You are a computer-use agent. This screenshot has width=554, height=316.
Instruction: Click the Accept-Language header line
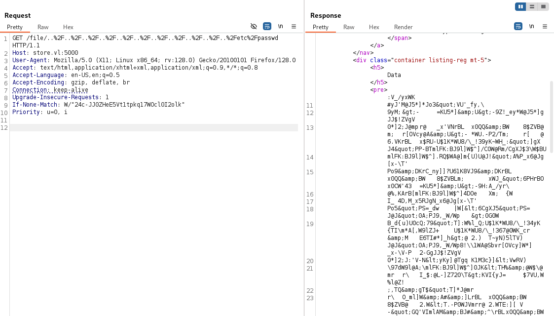pyautogui.click(x=66, y=75)
